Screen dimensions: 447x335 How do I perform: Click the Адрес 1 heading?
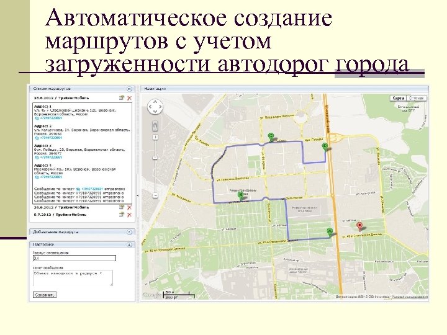[43, 106]
